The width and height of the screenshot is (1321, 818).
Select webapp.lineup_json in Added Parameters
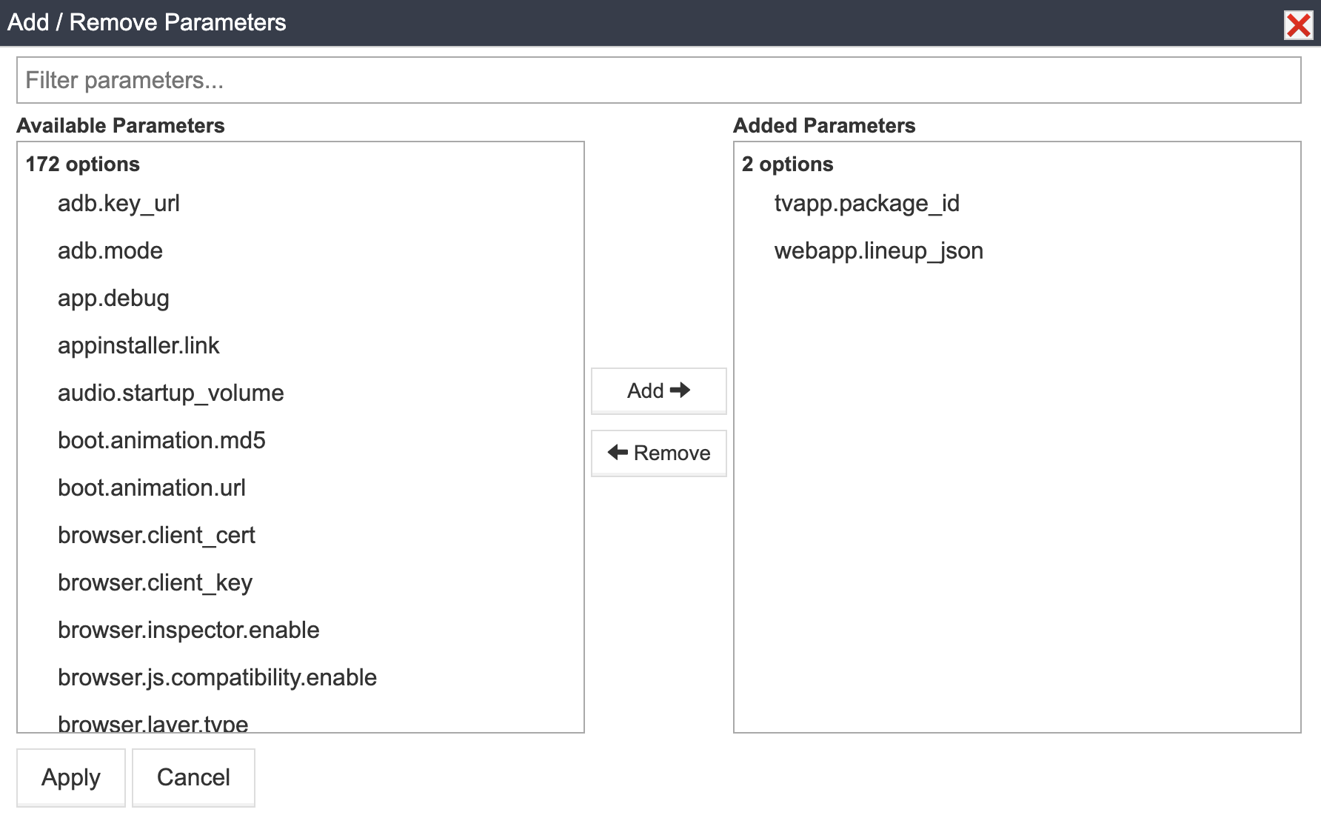pos(878,251)
